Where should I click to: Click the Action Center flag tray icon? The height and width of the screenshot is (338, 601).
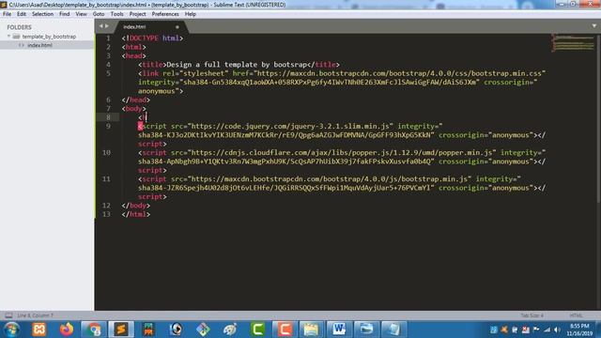click(536, 330)
